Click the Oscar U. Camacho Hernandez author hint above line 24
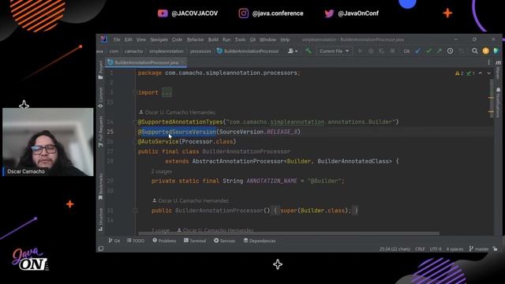This screenshot has width=505, height=284. (177, 112)
